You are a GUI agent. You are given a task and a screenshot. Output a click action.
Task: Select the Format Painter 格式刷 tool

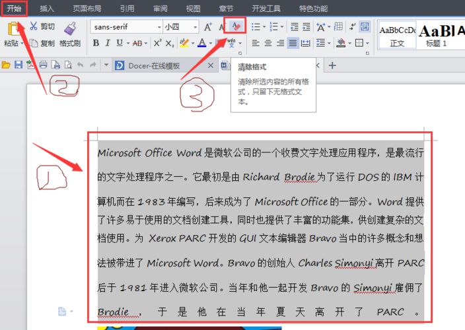click(x=70, y=34)
